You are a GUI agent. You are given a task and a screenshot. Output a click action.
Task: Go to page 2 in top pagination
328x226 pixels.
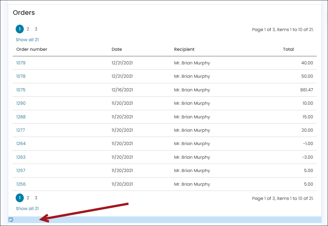click(x=28, y=29)
